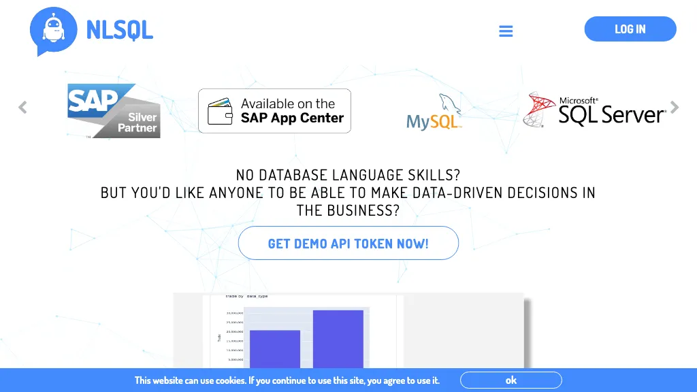Click the wallet icon in SAP badge
The height and width of the screenshot is (392, 697).
click(x=219, y=111)
